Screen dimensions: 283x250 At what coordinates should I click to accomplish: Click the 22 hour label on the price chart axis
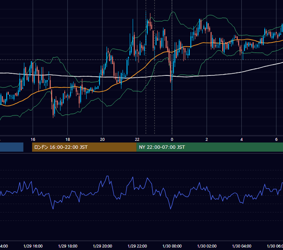point(137,140)
